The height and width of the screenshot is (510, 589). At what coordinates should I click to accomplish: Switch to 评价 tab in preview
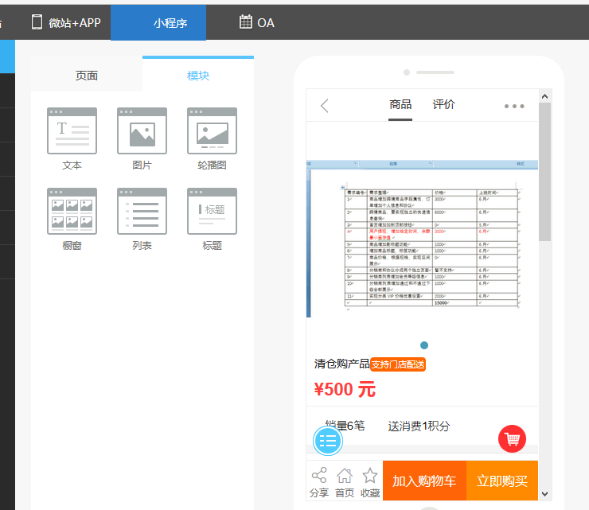[x=443, y=104]
